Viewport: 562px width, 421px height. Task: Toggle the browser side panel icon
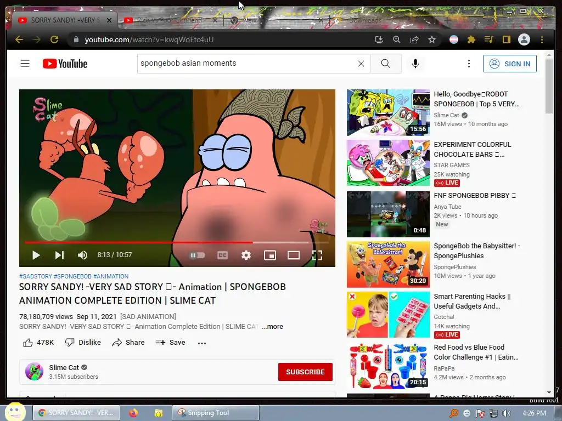point(506,39)
